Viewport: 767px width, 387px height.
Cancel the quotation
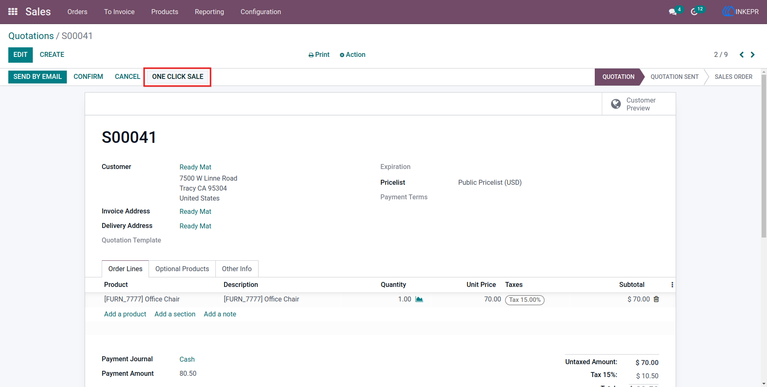click(x=127, y=77)
